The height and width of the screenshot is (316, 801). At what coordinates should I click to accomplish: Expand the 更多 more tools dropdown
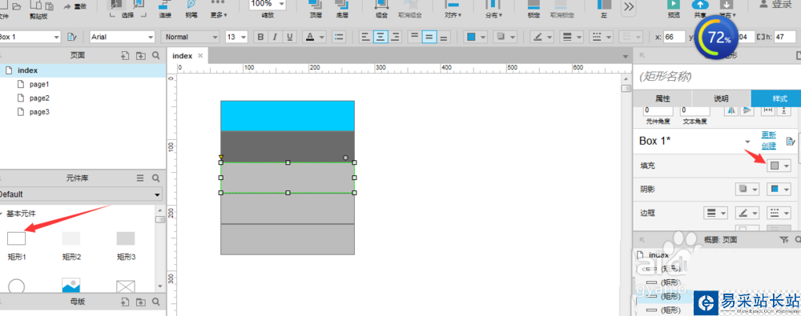(219, 15)
